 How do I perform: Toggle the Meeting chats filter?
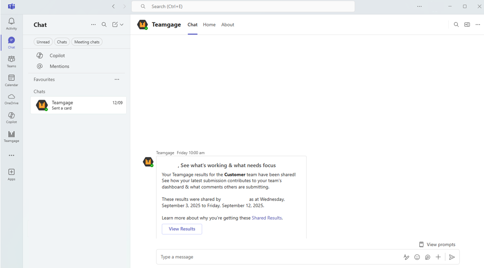87,42
